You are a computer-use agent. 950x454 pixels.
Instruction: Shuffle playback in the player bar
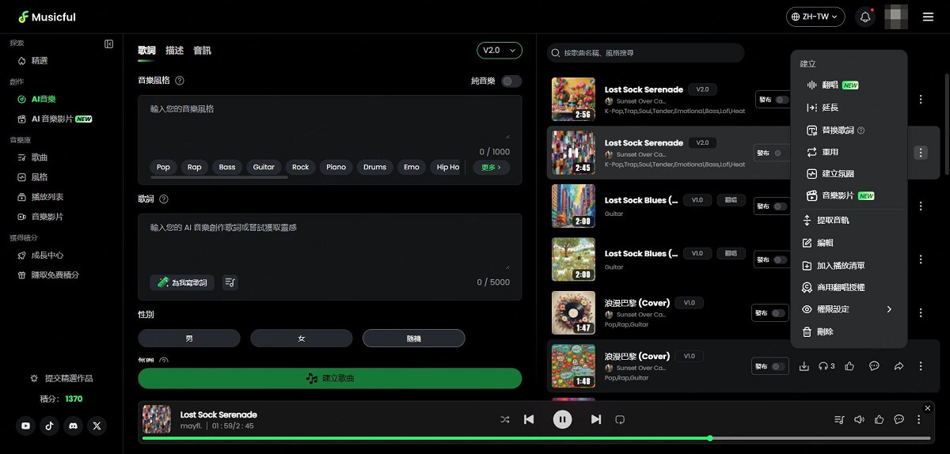(504, 419)
